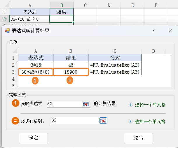Open help with the ? button

tap(153, 31)
